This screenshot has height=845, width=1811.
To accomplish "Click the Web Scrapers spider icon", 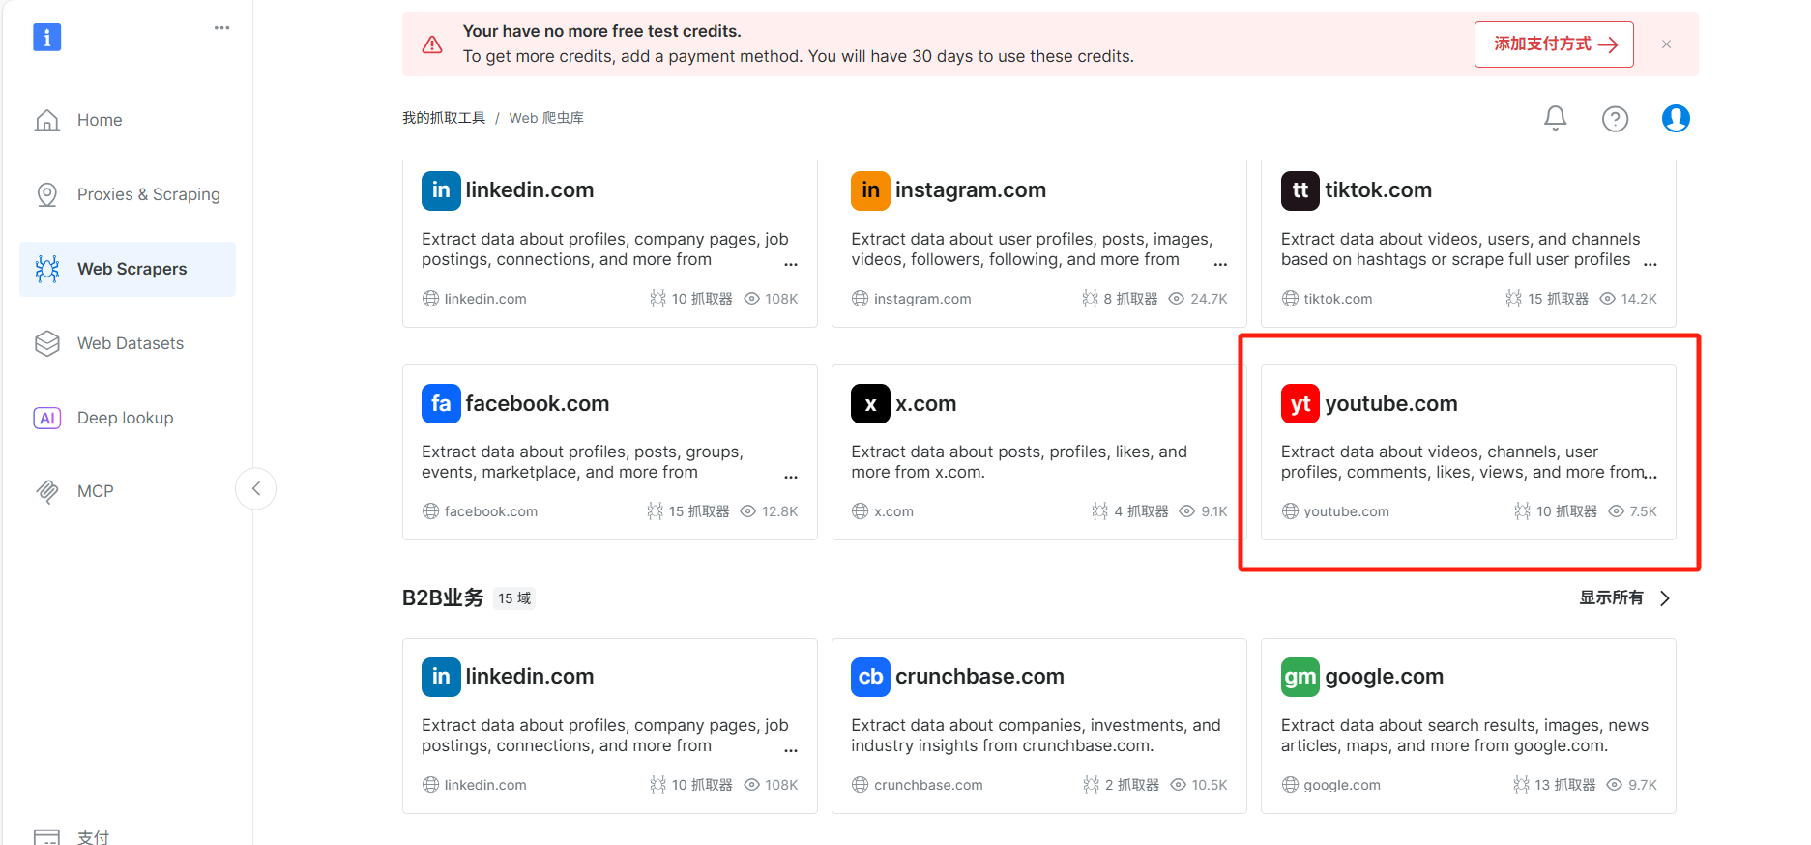I will (47, 269).
